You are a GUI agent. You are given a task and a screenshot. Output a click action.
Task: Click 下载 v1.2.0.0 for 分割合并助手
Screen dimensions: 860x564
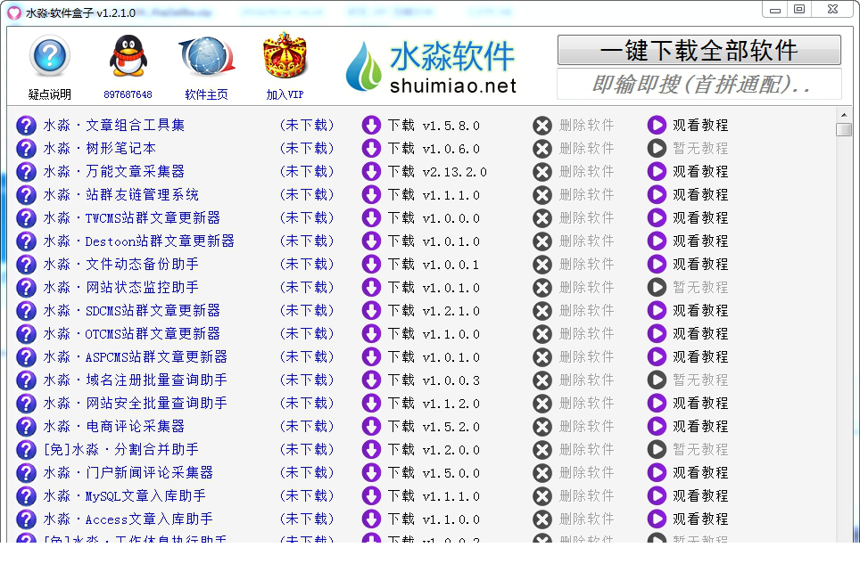click(434, 450)
